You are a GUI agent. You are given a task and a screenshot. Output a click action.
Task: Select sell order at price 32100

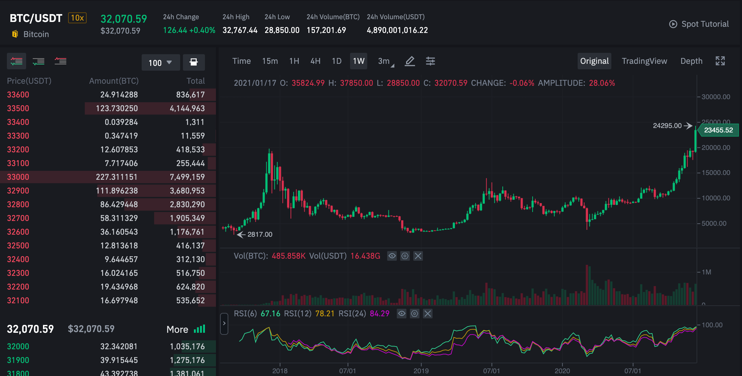[108, 301]
